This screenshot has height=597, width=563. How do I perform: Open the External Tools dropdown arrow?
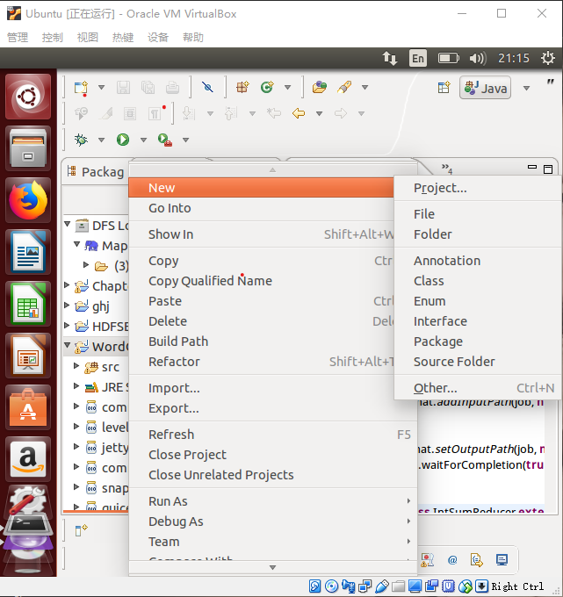[x=185, y=140]
